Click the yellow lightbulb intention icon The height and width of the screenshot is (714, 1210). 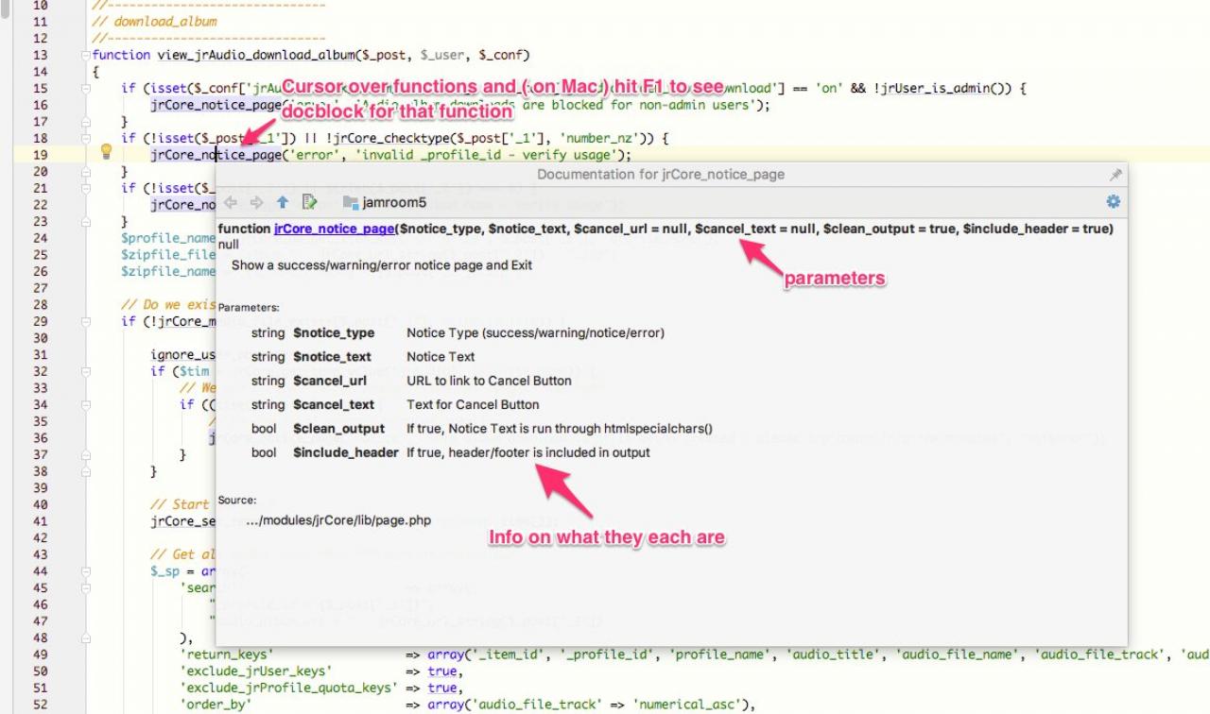point(106,150)
